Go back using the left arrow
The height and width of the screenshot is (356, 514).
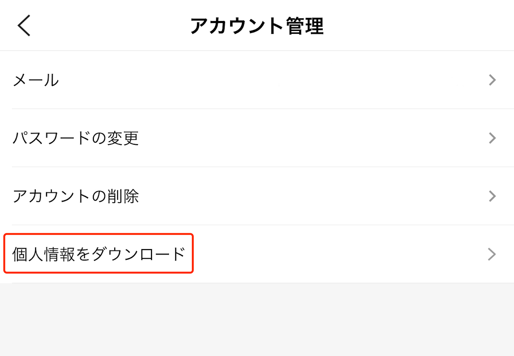pos(24,26)
